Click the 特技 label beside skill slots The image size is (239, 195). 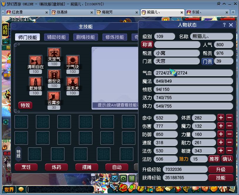coord(19,154)
